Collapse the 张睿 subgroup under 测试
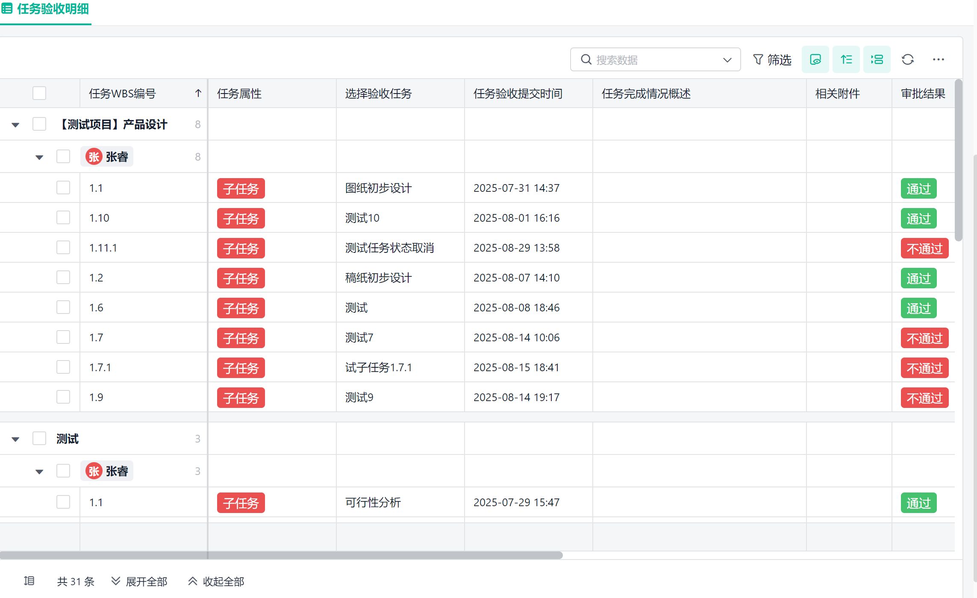Viewport: 977px width, 598px height. 39,472
